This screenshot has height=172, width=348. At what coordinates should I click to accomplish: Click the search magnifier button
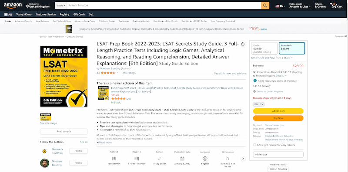click(x=265, y=6)
